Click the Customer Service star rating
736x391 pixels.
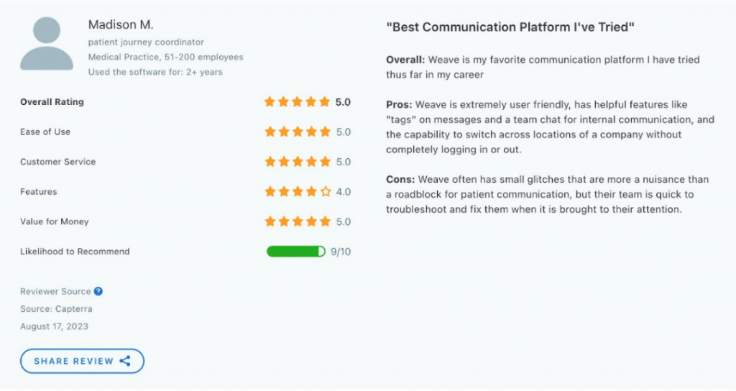click(x=298, y=162)
